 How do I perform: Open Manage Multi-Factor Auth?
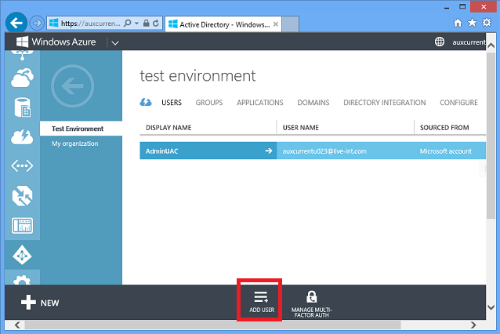(x=312, y=304)
